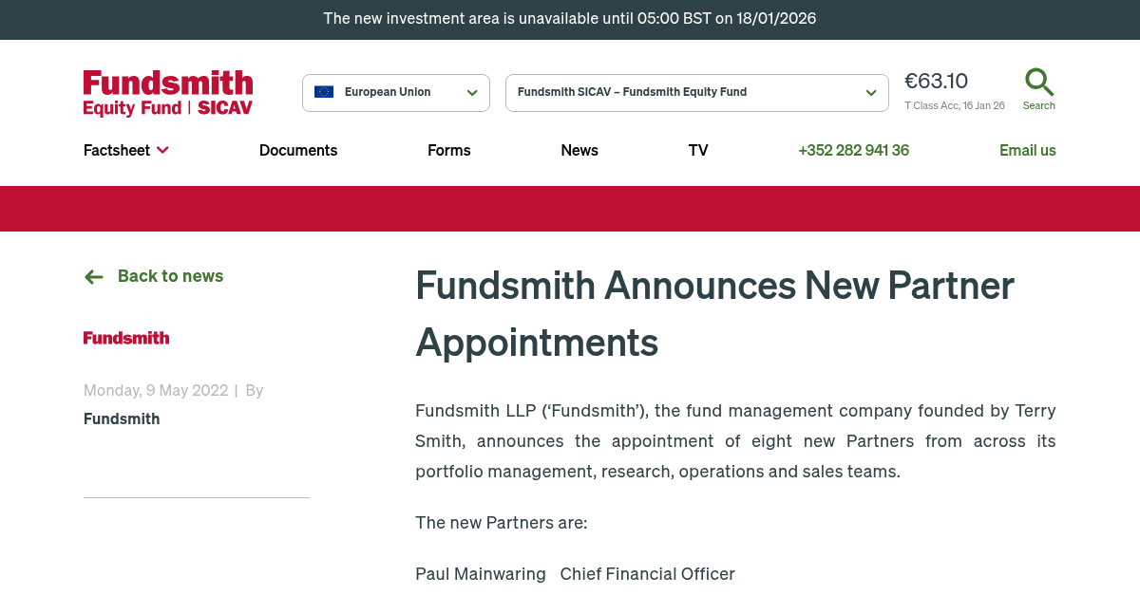Open the TV menu item

click(x=698, y=150)
